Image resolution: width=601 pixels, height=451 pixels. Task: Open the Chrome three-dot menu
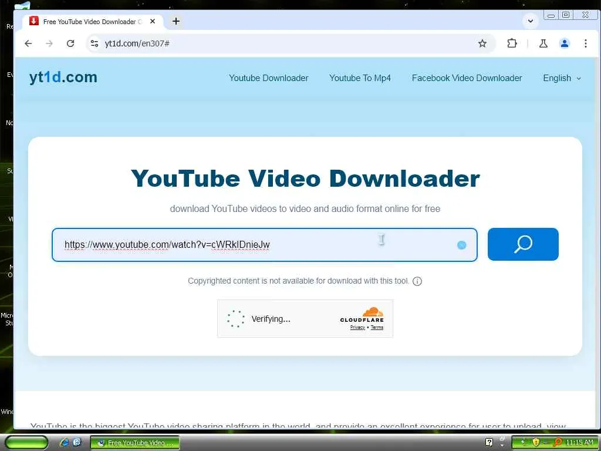click(x=585, y=43)
